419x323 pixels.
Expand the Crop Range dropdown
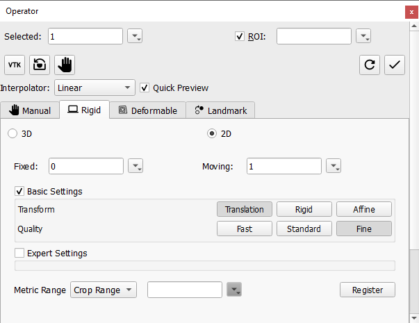(x=104, y=290)
